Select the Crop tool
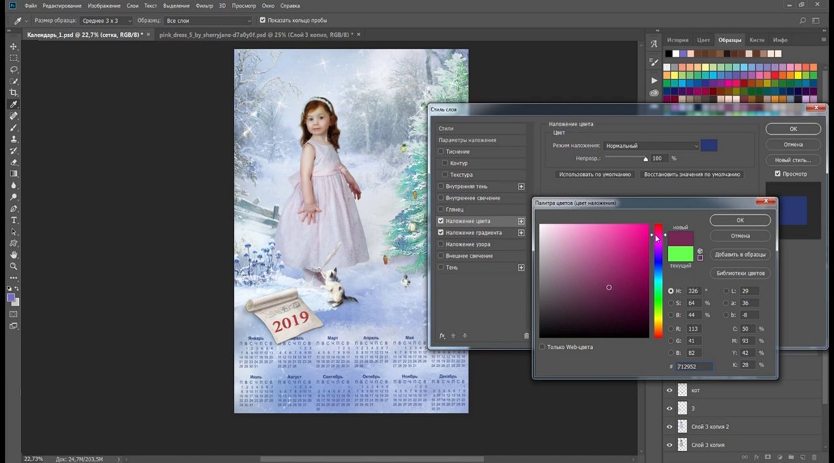Image resolution: width=834 pixels, height=463 pixels. (14, 92)
